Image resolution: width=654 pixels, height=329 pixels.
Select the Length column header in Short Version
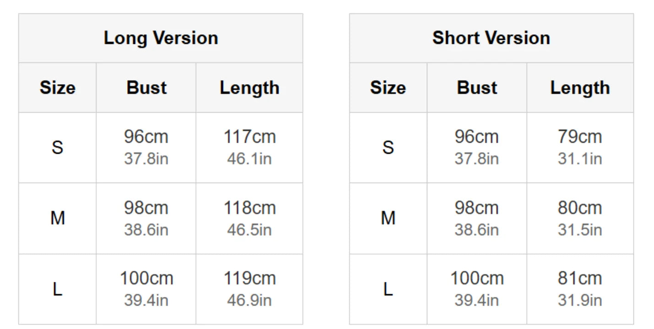click(580, 87)
